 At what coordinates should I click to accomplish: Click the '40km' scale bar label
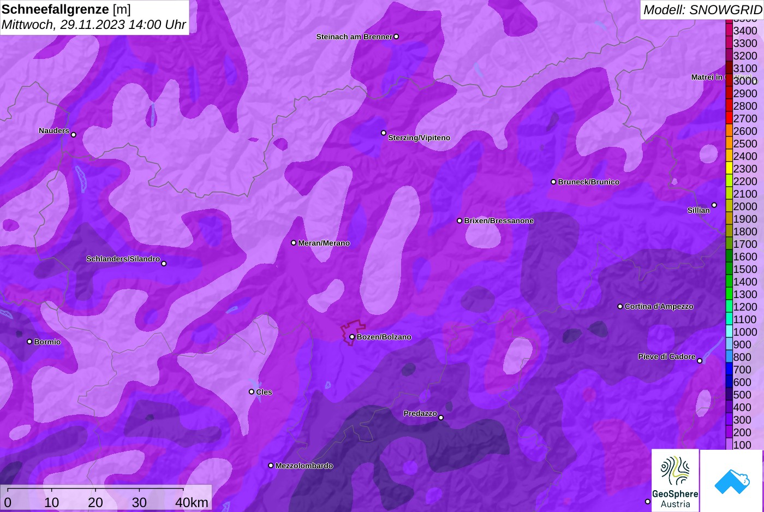pos(192,502)
